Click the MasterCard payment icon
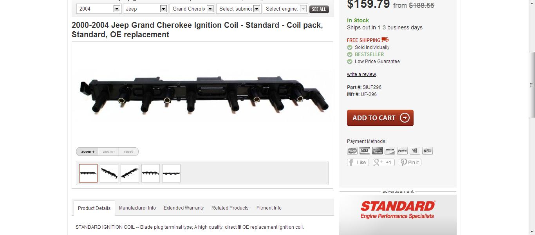Image resolution: width=535 pixels, height=235 pixels. tap(352, 151)
